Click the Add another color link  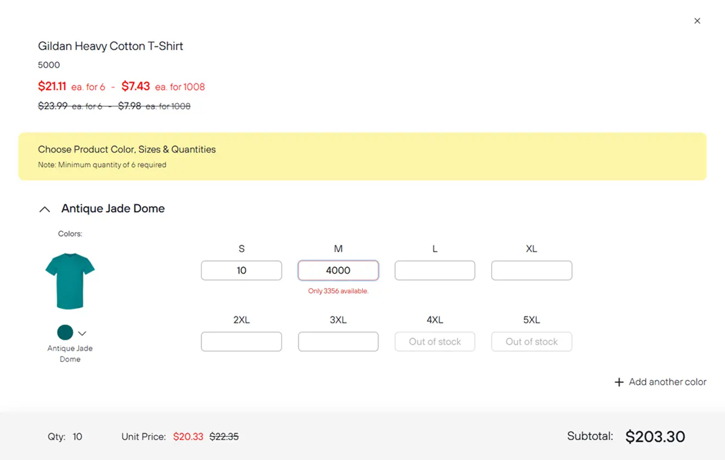[x=660, y=382]
